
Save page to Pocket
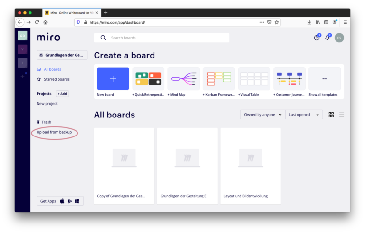[269, 22]
